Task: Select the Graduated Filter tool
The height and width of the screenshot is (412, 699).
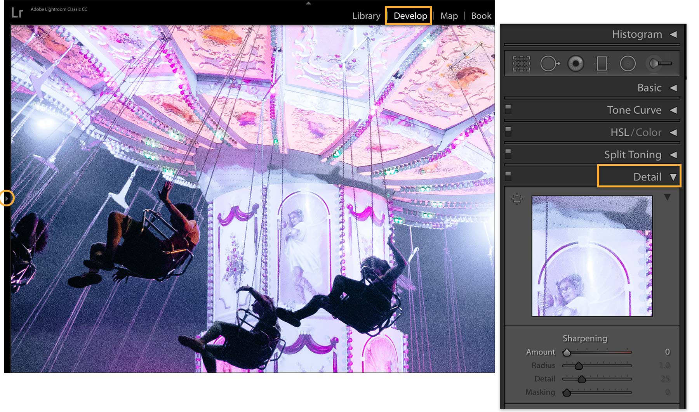Action: point(601,63)
